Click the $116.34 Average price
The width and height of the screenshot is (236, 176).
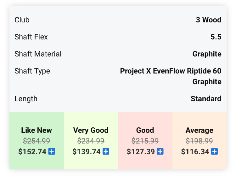pos(195,152)
